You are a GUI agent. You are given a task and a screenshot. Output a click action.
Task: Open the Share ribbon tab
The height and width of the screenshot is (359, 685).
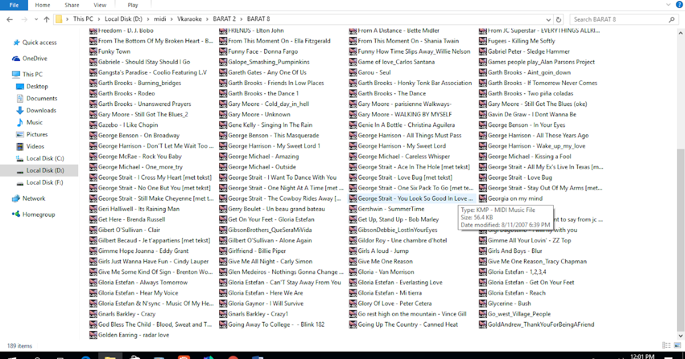[72, 5]
